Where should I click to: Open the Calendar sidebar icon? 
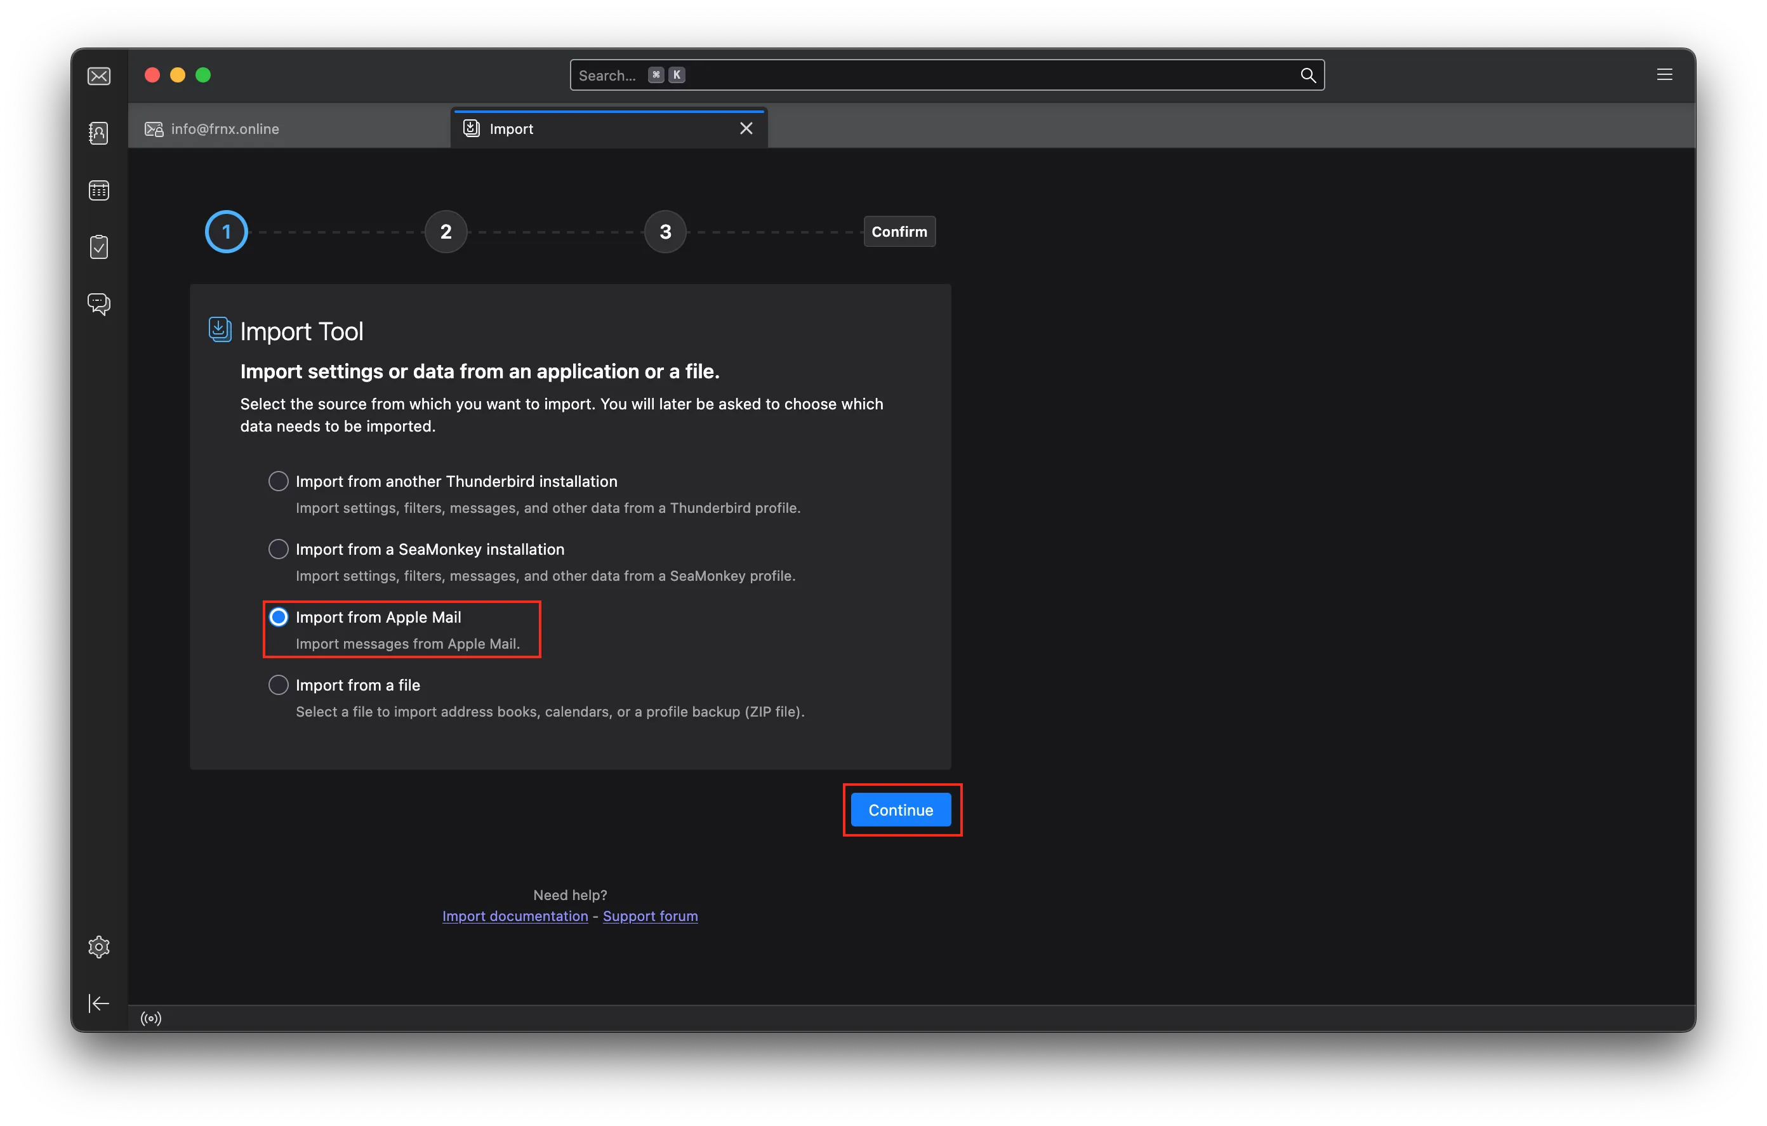pyautogui.click(x=98, y=190)
